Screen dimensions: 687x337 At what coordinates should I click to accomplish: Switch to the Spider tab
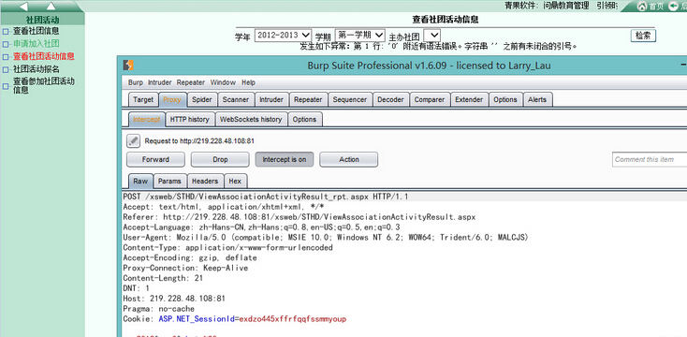pyautogui.click(x=201, y=99)
